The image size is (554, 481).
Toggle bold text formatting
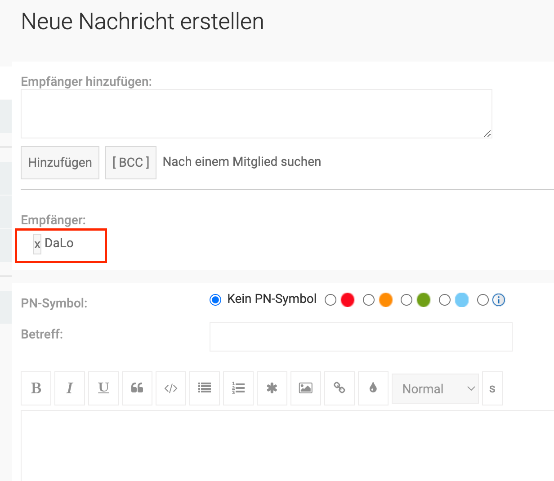coord(36,388)
